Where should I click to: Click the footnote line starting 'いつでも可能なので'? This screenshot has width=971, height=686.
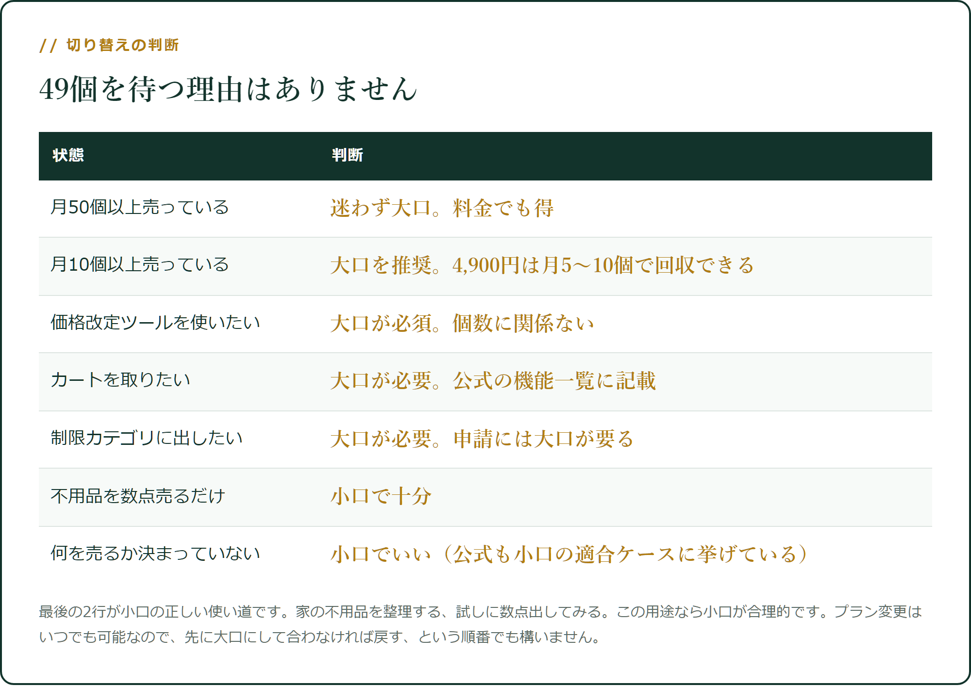pyautogui.click(x=320, y=637)
